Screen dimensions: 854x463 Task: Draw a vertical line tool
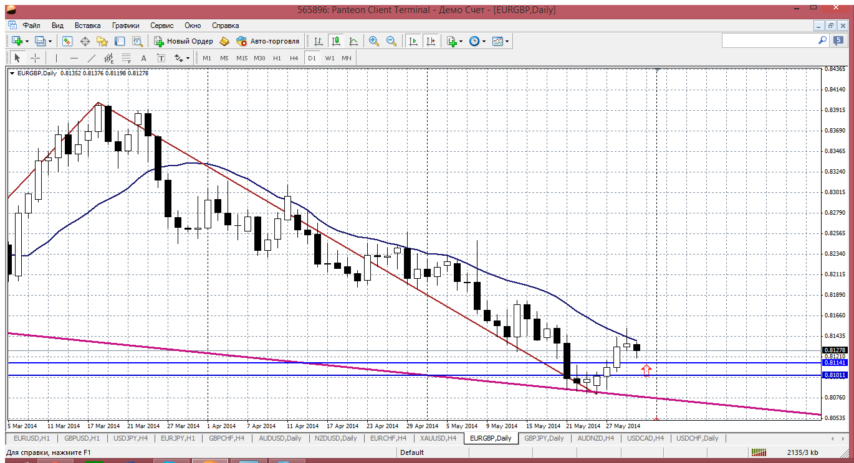click(x=56, y=58)
